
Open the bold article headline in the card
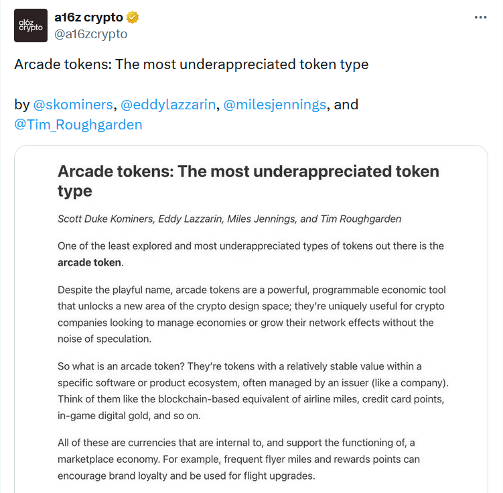(x=248, y=180)
